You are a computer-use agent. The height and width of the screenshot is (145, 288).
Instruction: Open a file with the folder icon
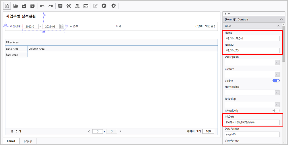coord(16,6)
